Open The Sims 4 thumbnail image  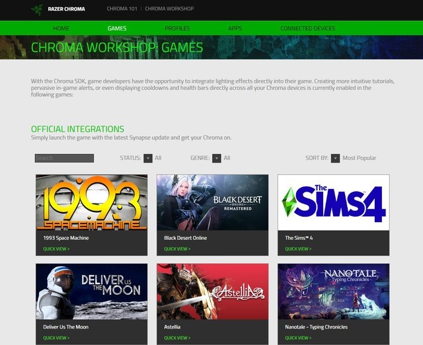334,203
